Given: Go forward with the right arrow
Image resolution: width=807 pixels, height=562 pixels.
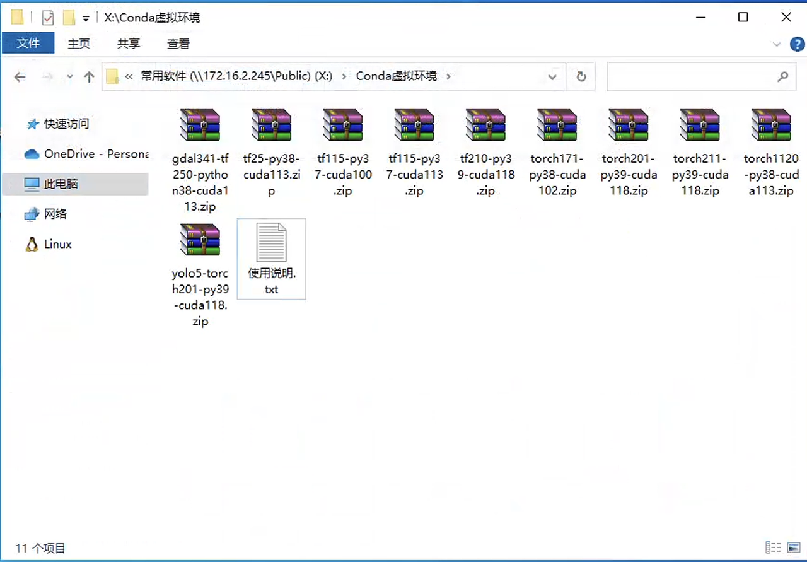Looking at the screenshot, I should (48, 77).
